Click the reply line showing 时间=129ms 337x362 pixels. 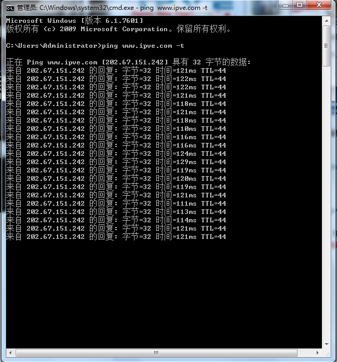click(116, 162)
